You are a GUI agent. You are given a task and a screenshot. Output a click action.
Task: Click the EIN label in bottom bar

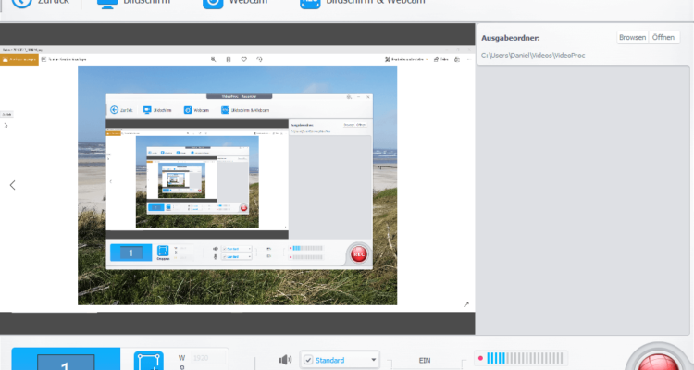pos(425,360)
